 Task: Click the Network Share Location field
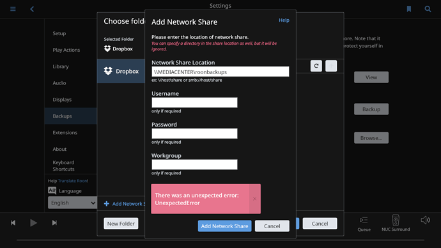tap(220, 72)
